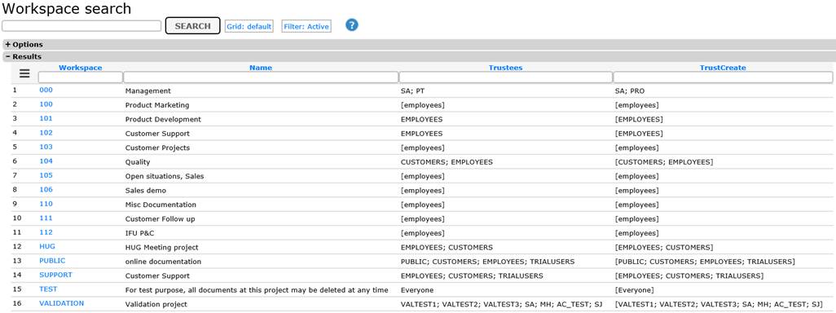Click the SA; PT trustees cell
The width and height of the screenshot is (836, 313).
[x=412, y=91]
